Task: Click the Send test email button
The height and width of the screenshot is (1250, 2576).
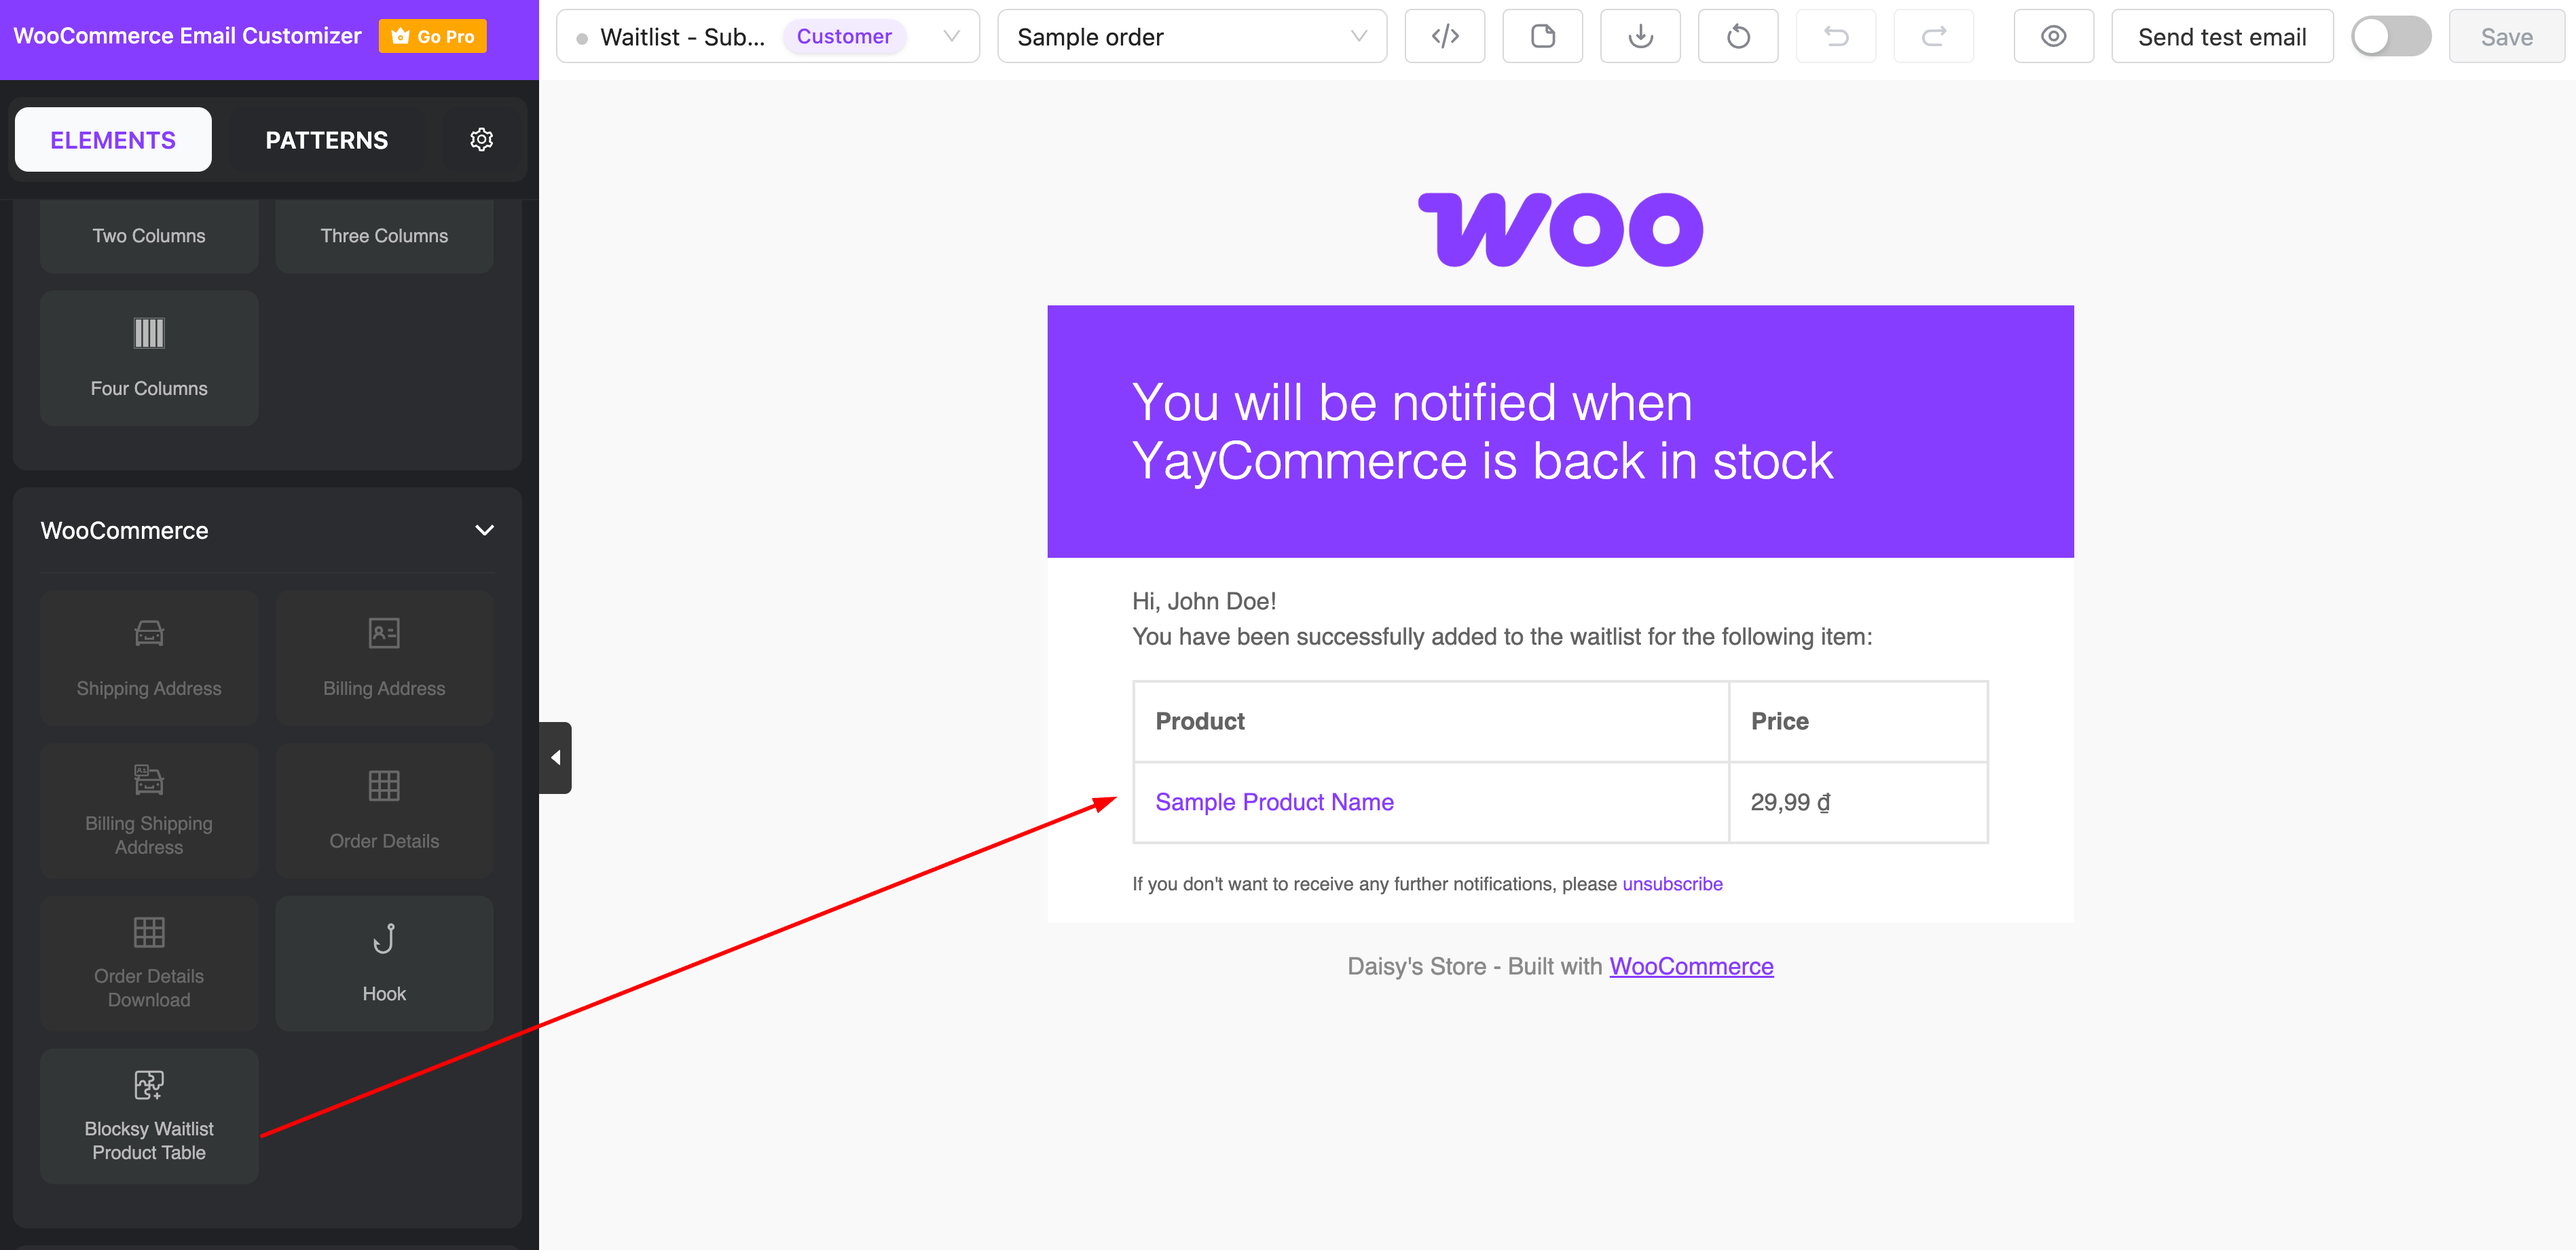Action: click(2221, 37)
